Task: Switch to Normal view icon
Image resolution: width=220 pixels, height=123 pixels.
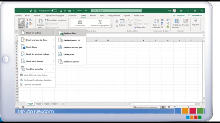Action: click(x=163, y=107)
